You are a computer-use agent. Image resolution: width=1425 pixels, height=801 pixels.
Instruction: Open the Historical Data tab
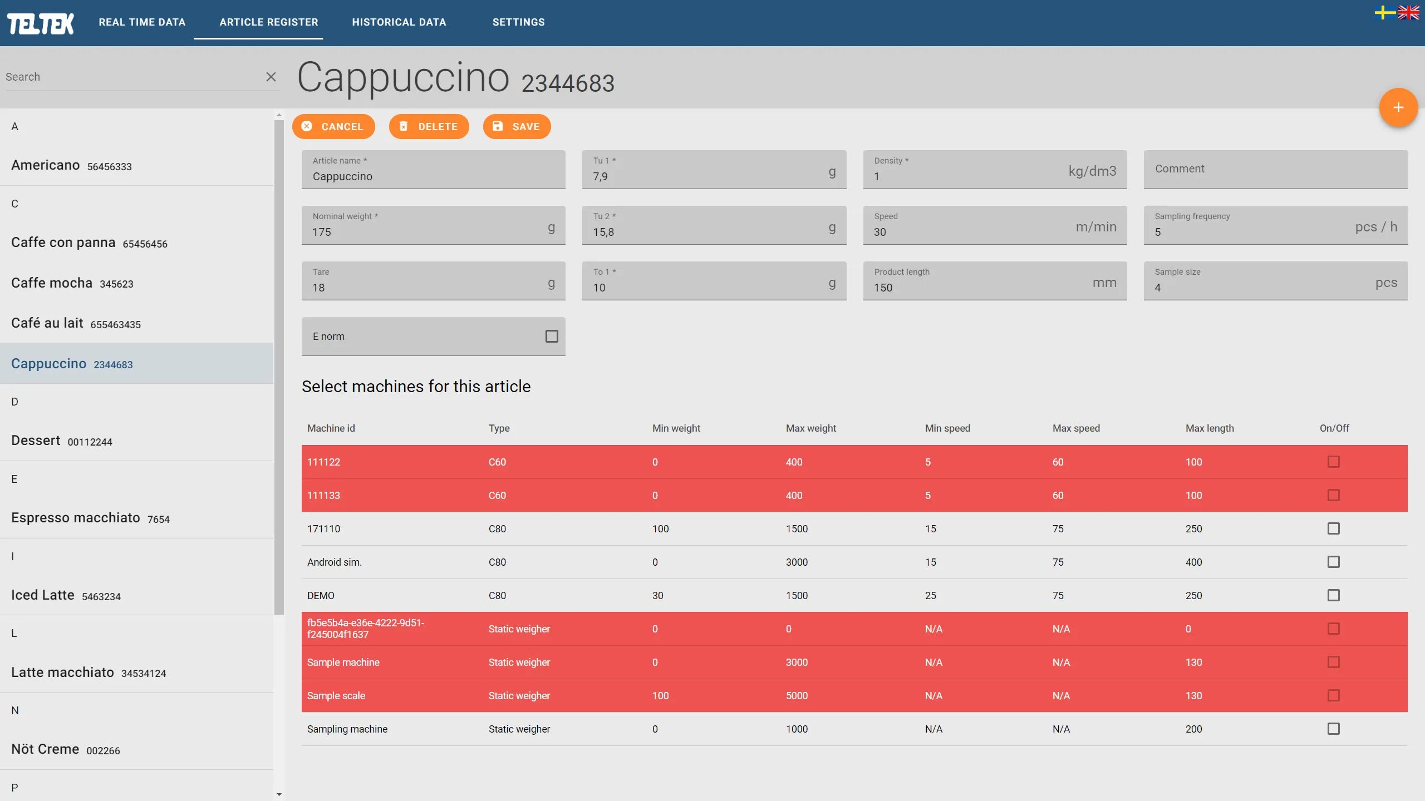click(399, 22)
